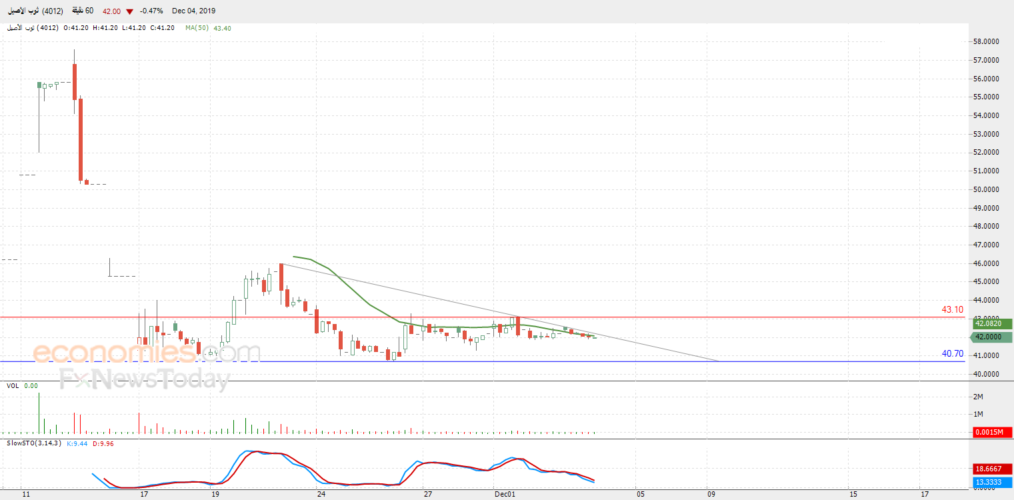Click the red 0.0015M volume tag
The width and height of the screenshot is (1014, 500).
tap(992, 433)
